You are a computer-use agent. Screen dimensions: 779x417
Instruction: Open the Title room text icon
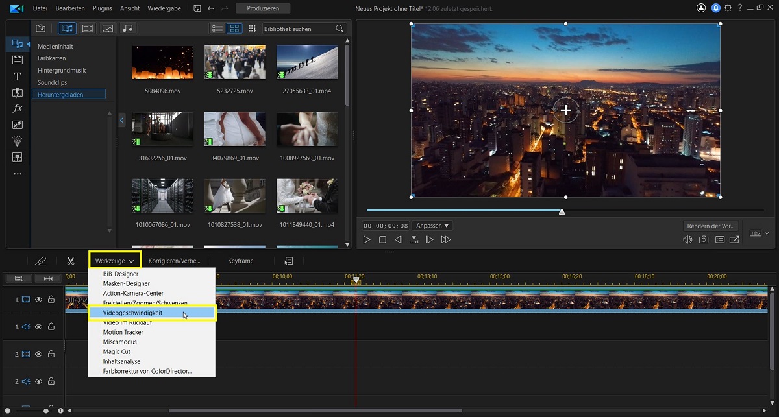tap(18, 77)
